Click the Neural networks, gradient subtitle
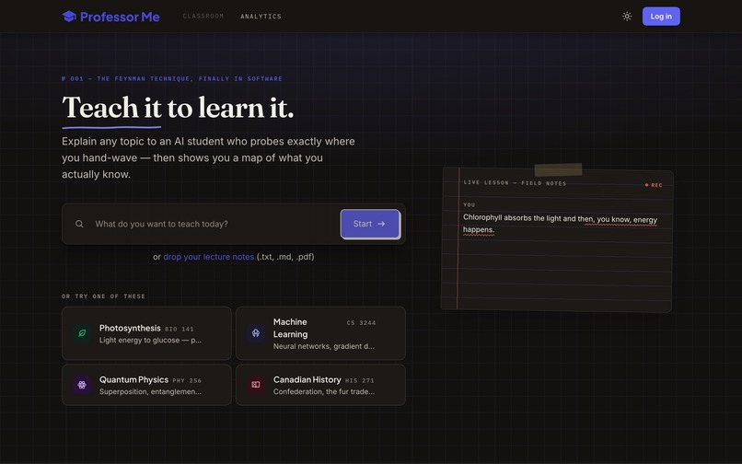The height and width of the screenshot is (464, 742). [x=324, y=346]
